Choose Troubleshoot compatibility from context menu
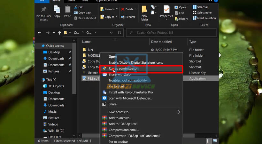The height and width of the screenshot is (144, 262). click(127, 80)
